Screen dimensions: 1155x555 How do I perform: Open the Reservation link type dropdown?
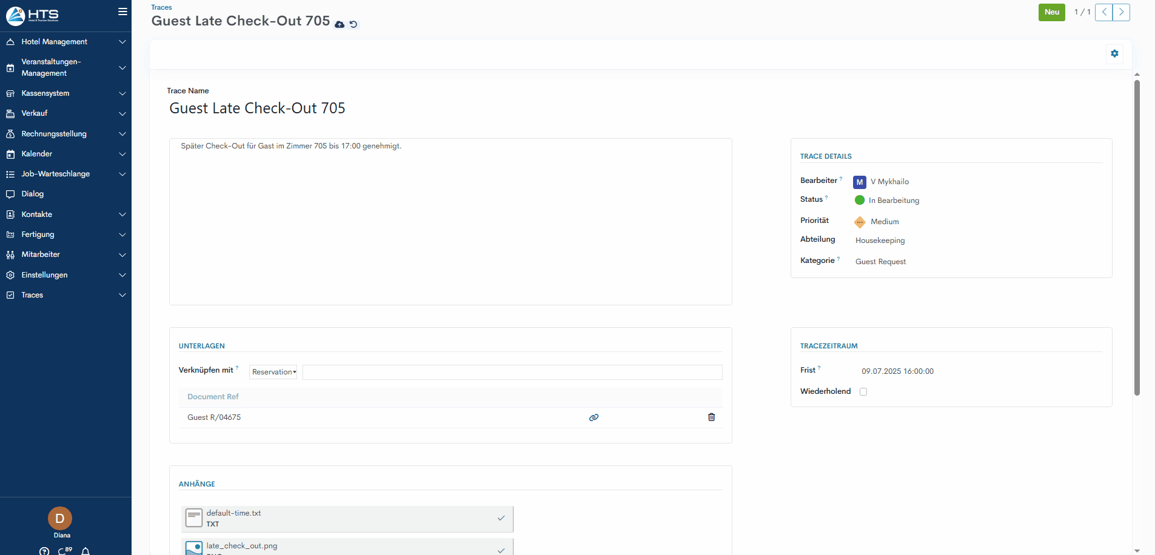(x=273, y=372)
